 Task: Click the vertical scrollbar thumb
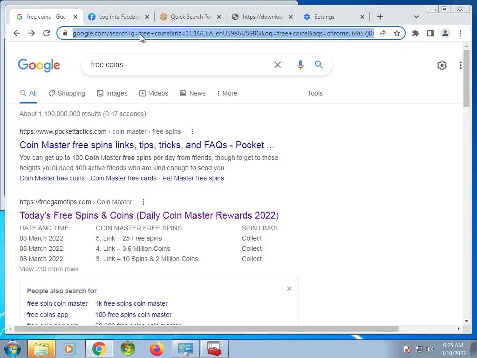[466, 78]
